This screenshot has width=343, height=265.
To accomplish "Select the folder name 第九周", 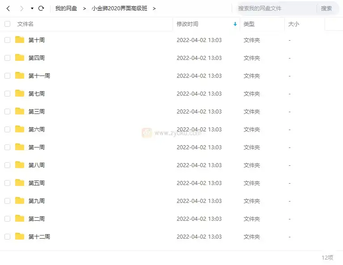I will click(37, 201).
